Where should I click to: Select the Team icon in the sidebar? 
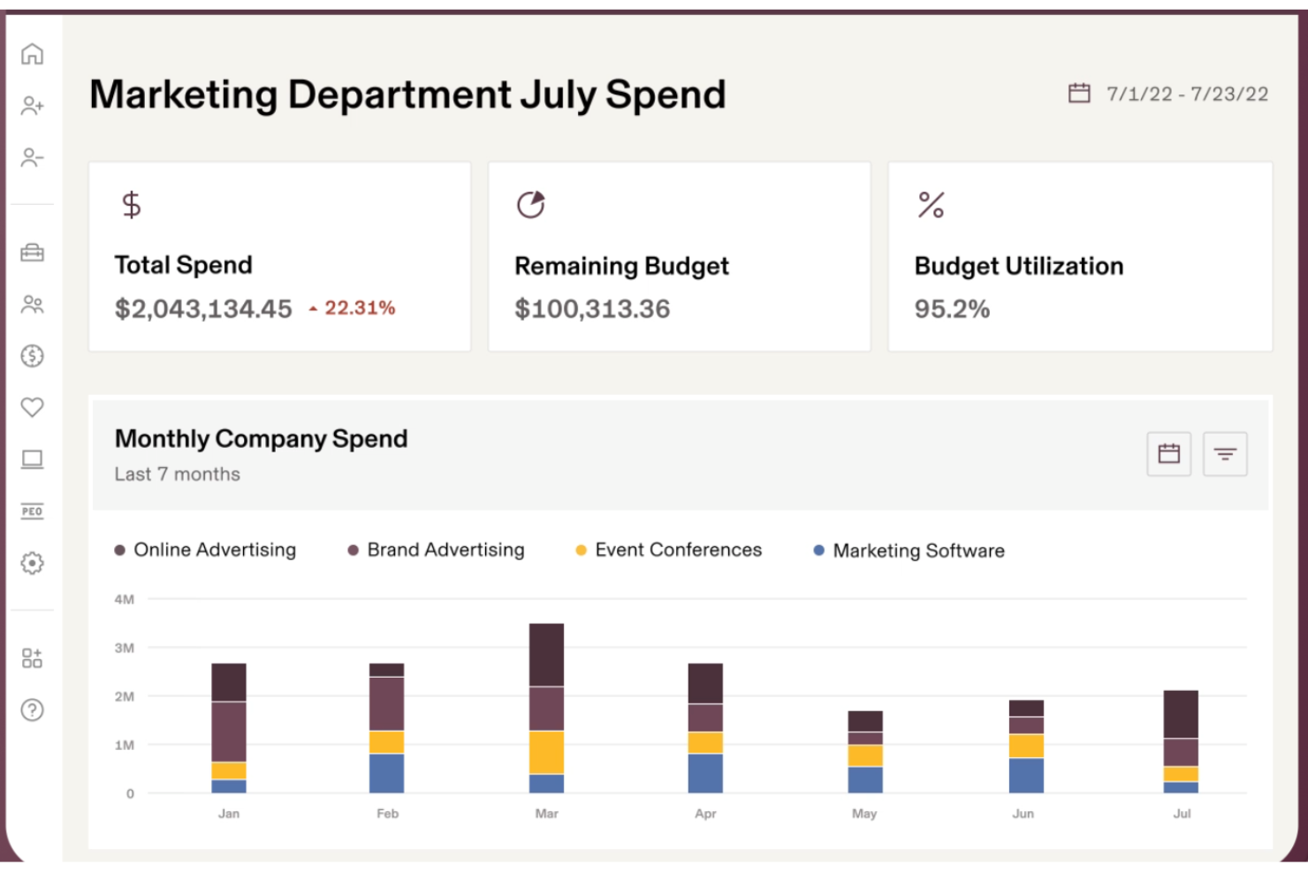(x=33, y=306)
